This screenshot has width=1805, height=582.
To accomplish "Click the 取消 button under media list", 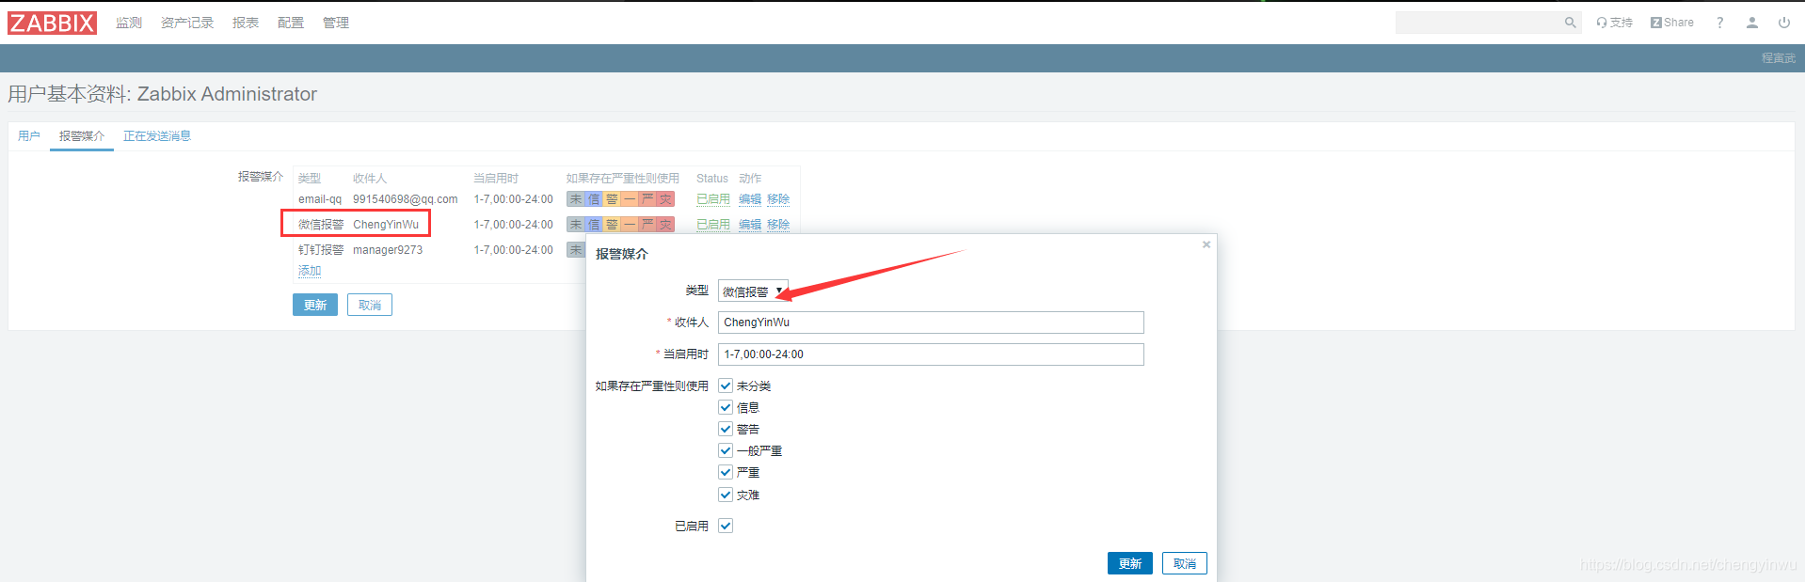I will click(x=370, y=305).
